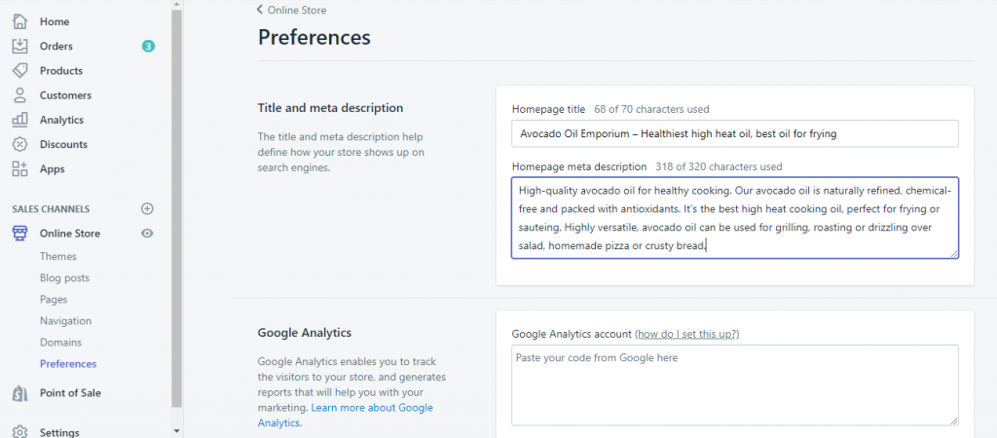Click the Point of Sale bag icon
This screenshot has width=997, height=438.
pyautogui.click(x=20, y=393)
